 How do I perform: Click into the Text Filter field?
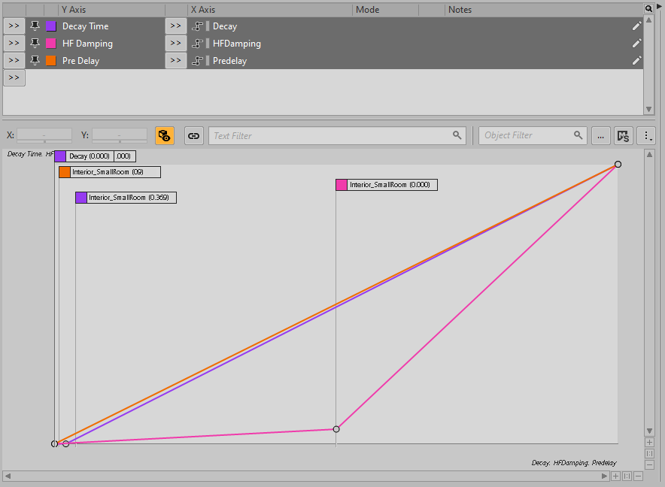tap(331, 136)
